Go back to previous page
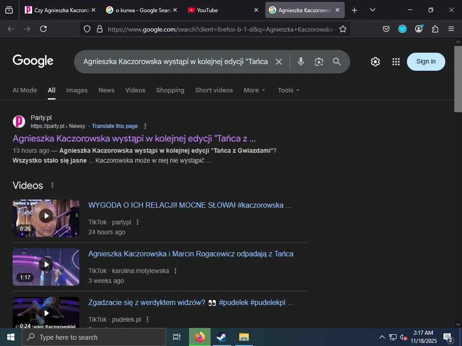Screen dimensions: 462x346 tap(11, 29)
